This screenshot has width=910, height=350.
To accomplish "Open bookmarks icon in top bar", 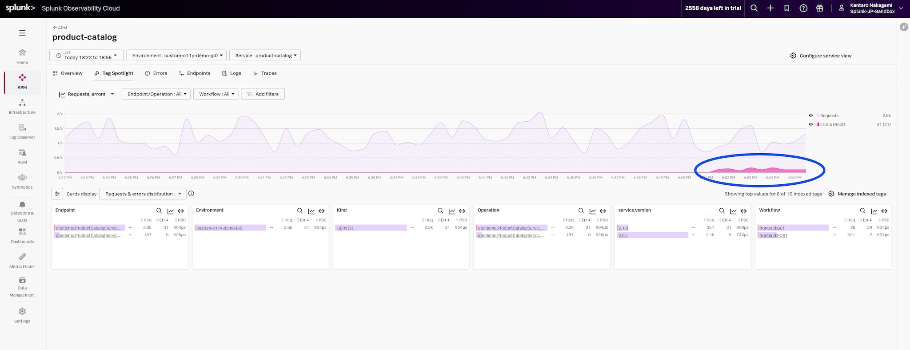I will click(787, 8).
